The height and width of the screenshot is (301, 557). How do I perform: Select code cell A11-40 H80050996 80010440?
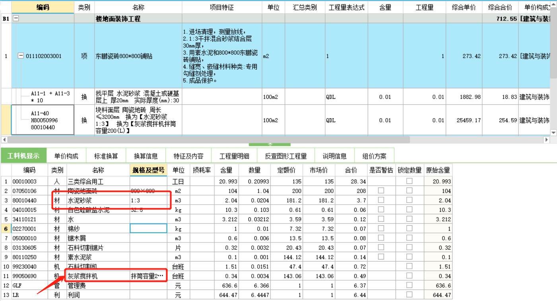tap(43, 120)
